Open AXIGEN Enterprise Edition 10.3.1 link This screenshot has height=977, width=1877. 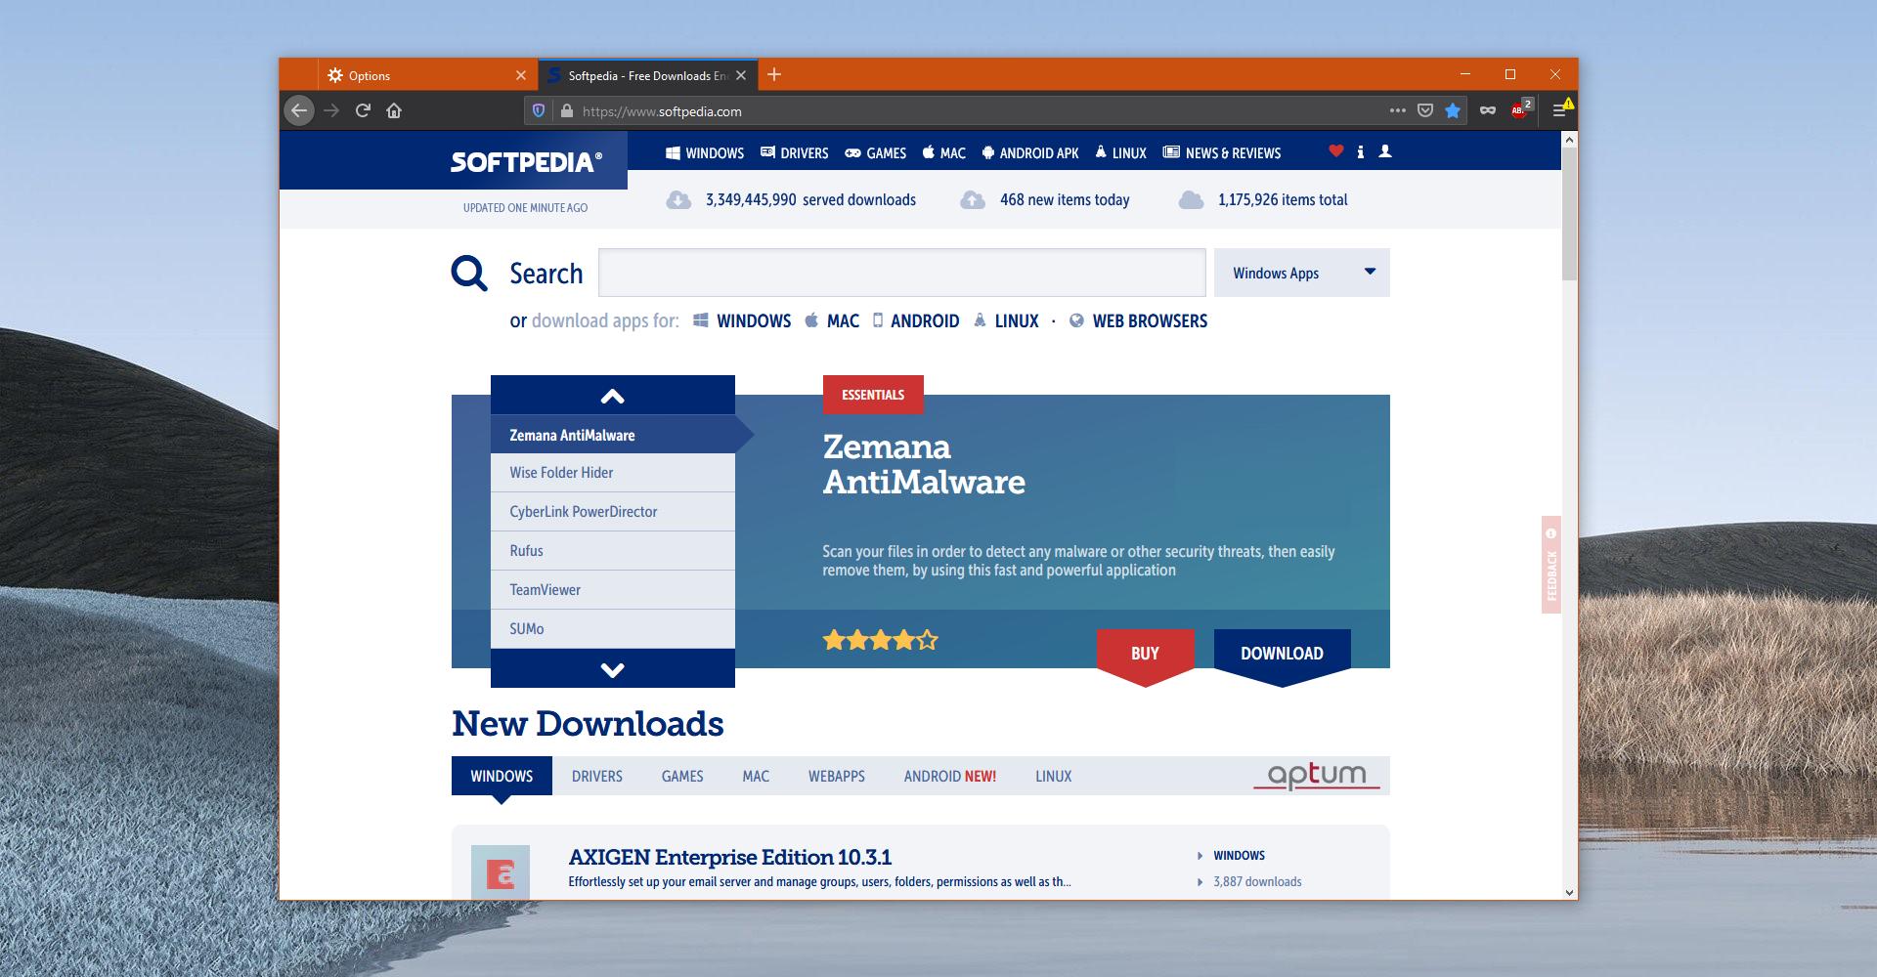click(x=730, y=857)
